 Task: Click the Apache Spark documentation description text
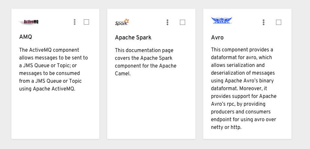[146, 62]
